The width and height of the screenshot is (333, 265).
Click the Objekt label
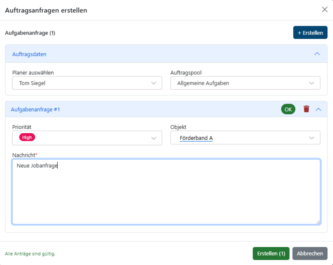(178, 127)
